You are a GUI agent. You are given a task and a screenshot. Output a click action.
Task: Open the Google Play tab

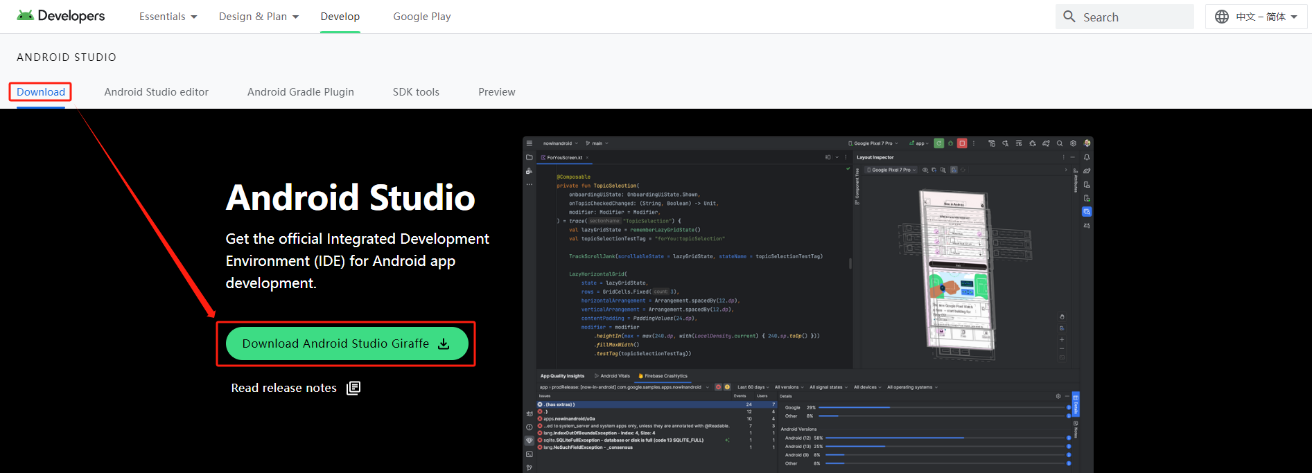(x=422, y=17)
